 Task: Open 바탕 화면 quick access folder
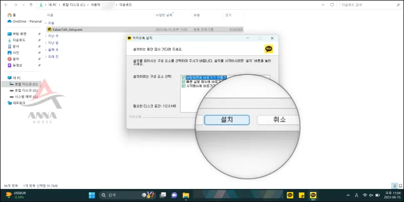click(17, 34)
